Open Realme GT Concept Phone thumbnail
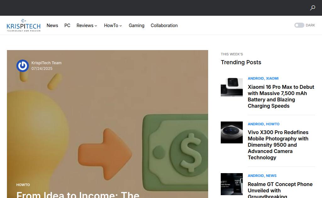The image size is (322, 198). tap(232, 184)
